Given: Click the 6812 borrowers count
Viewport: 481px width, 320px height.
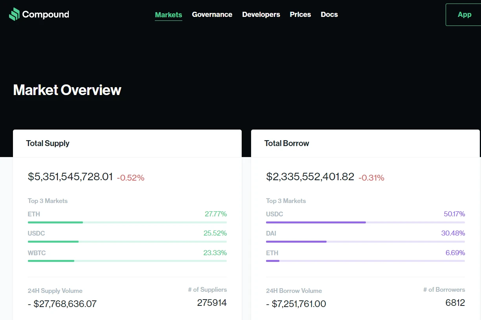Looking at the screenshot, I should 455,303.
